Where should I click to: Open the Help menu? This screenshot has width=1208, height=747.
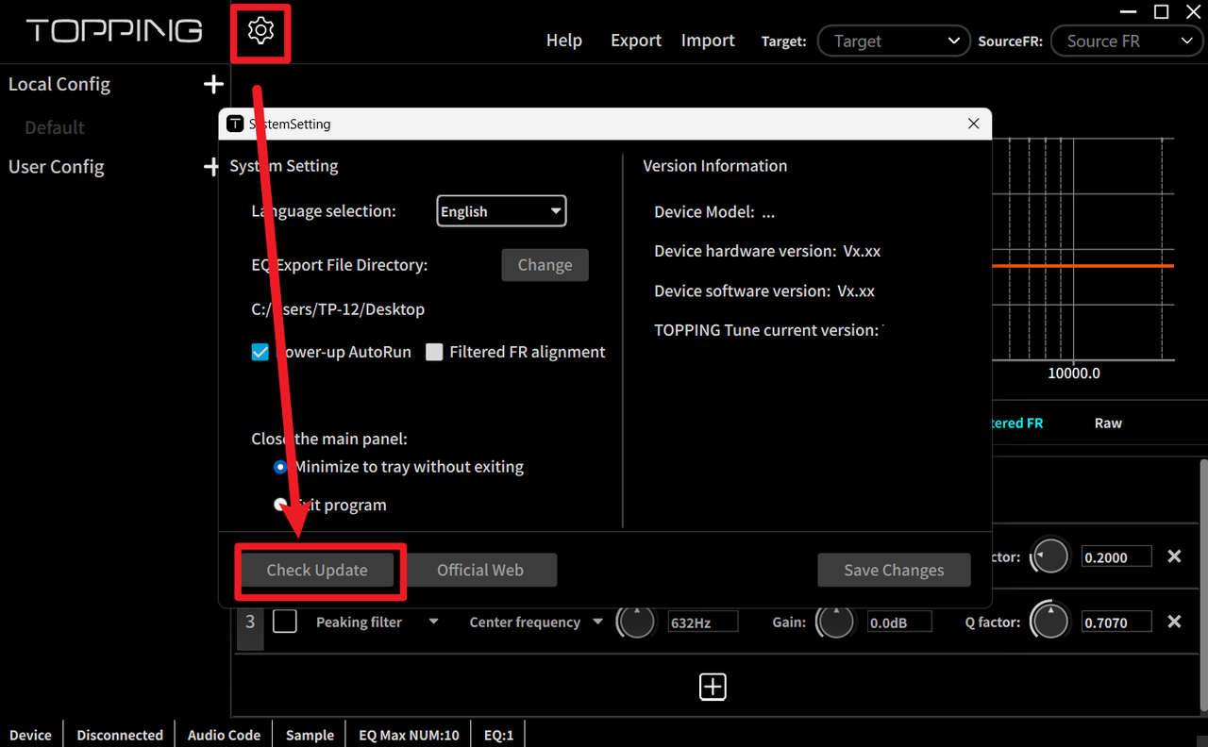click(x=564, y=41)
